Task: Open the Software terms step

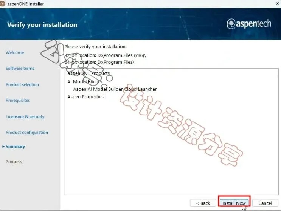Action: click(x=20, y=68)
